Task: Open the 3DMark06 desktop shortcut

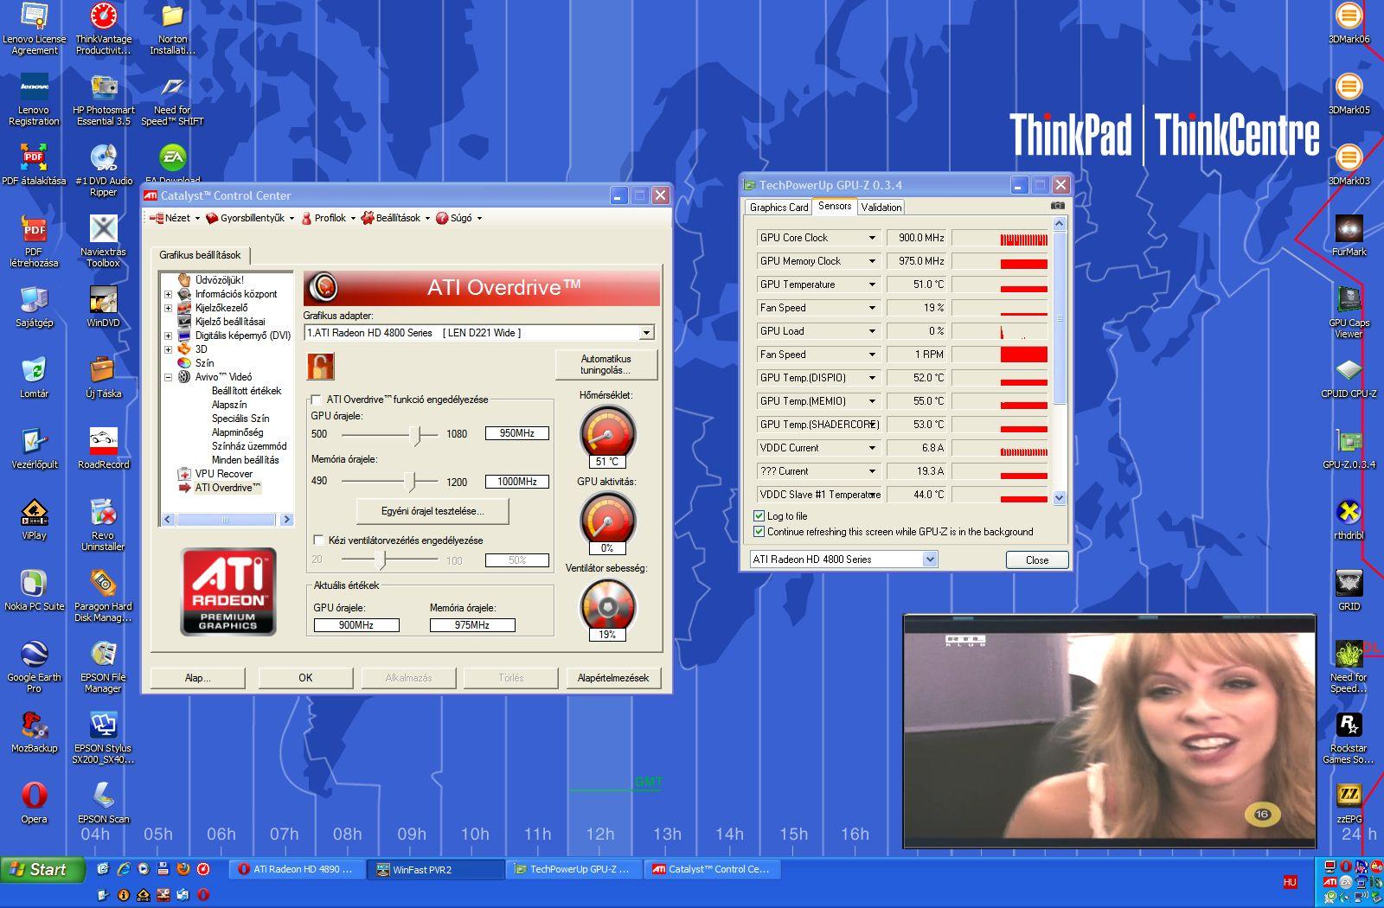Action: 1349,24
